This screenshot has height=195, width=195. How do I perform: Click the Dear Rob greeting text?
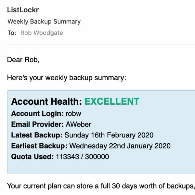coord(23,60)
